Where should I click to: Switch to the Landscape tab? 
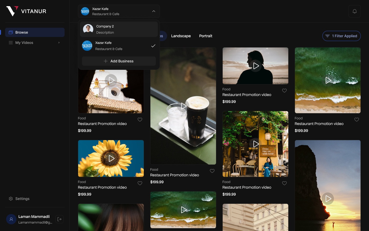pyautogui.click(x=181, y=36)
